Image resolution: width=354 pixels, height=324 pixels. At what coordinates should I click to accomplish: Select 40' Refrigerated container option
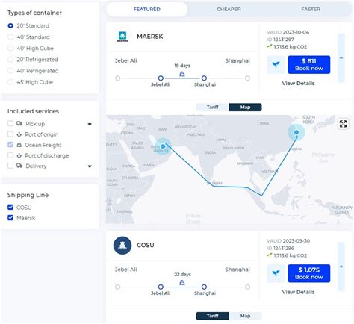pos(10,71)
